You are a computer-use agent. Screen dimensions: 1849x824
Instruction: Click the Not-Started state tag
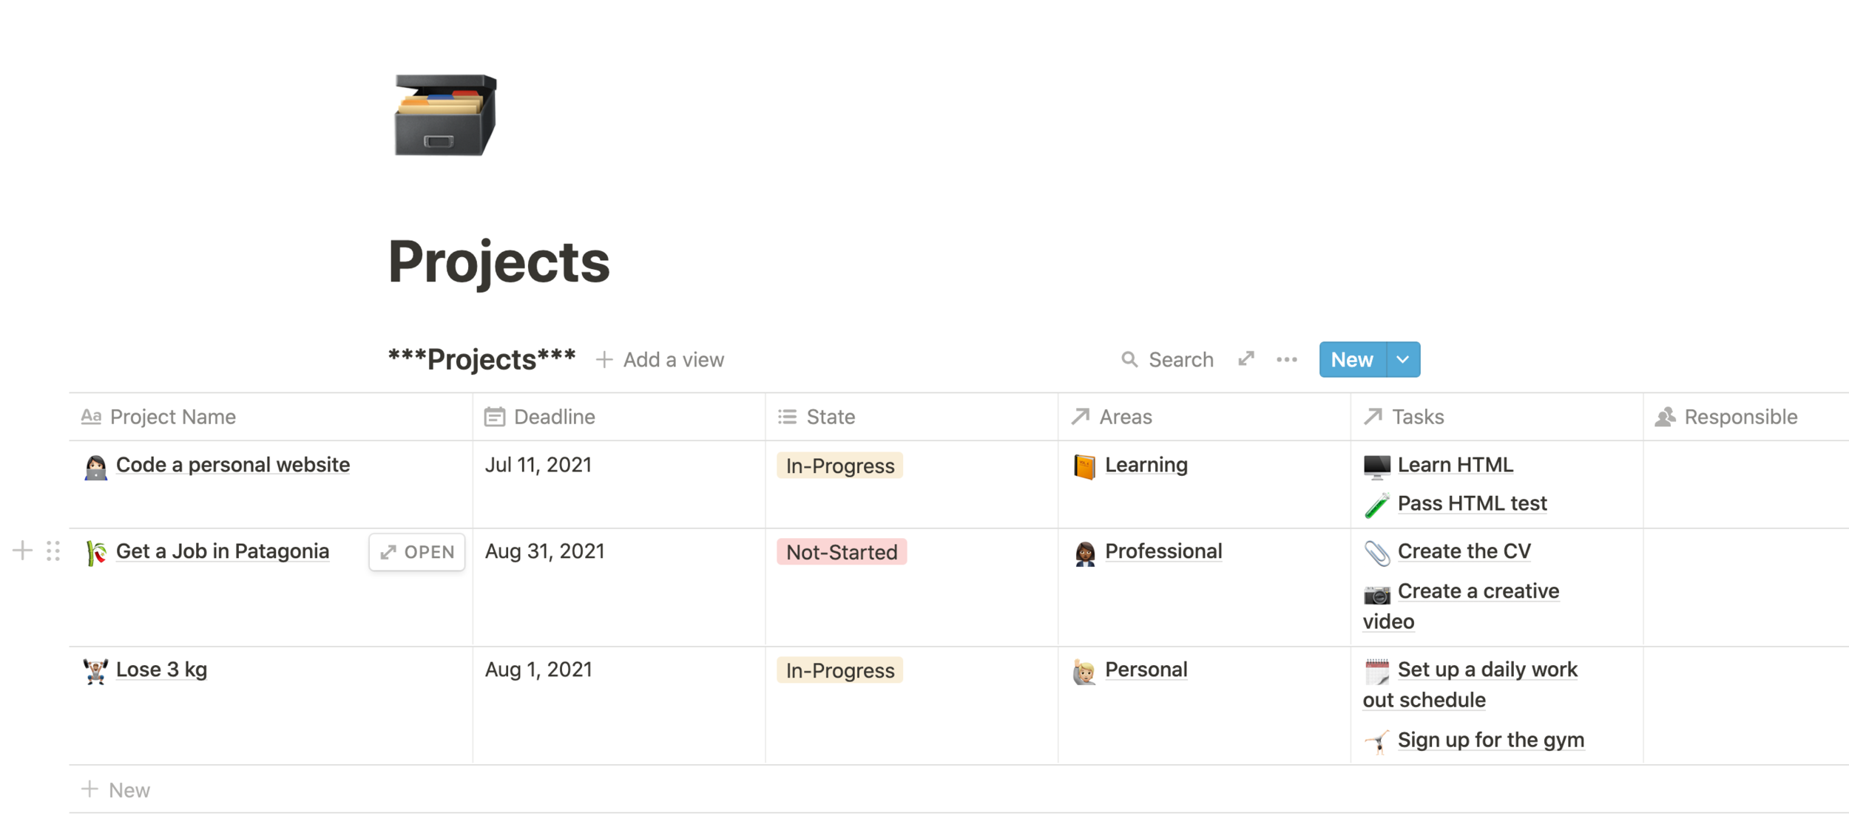[842, 552]
